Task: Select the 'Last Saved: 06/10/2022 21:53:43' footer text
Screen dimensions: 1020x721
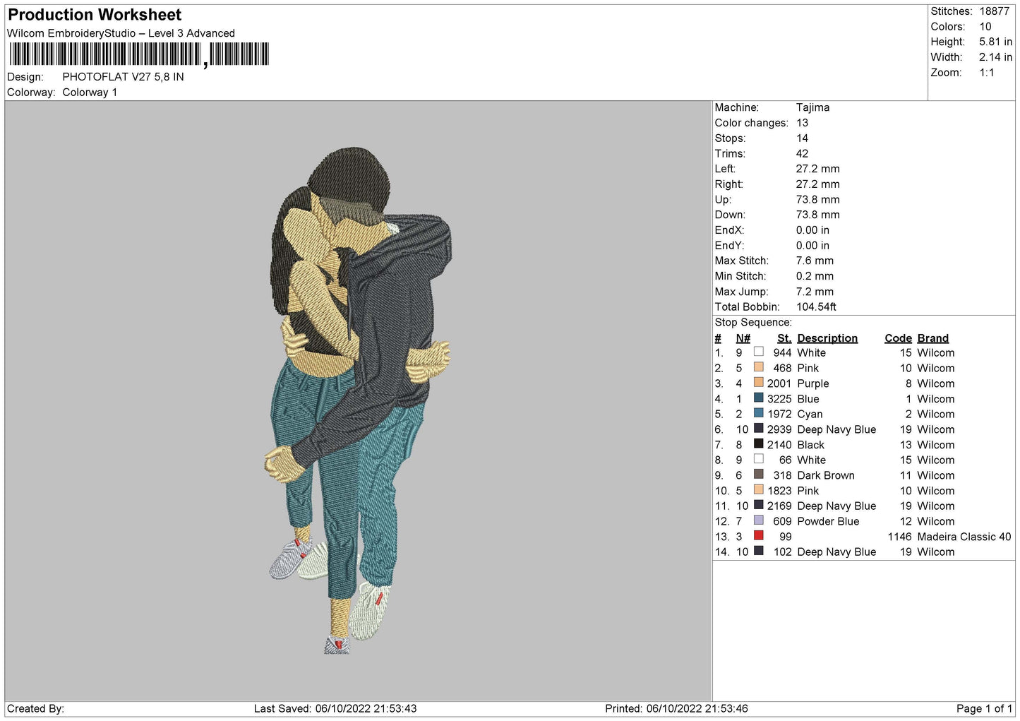Action: [335, 708]
